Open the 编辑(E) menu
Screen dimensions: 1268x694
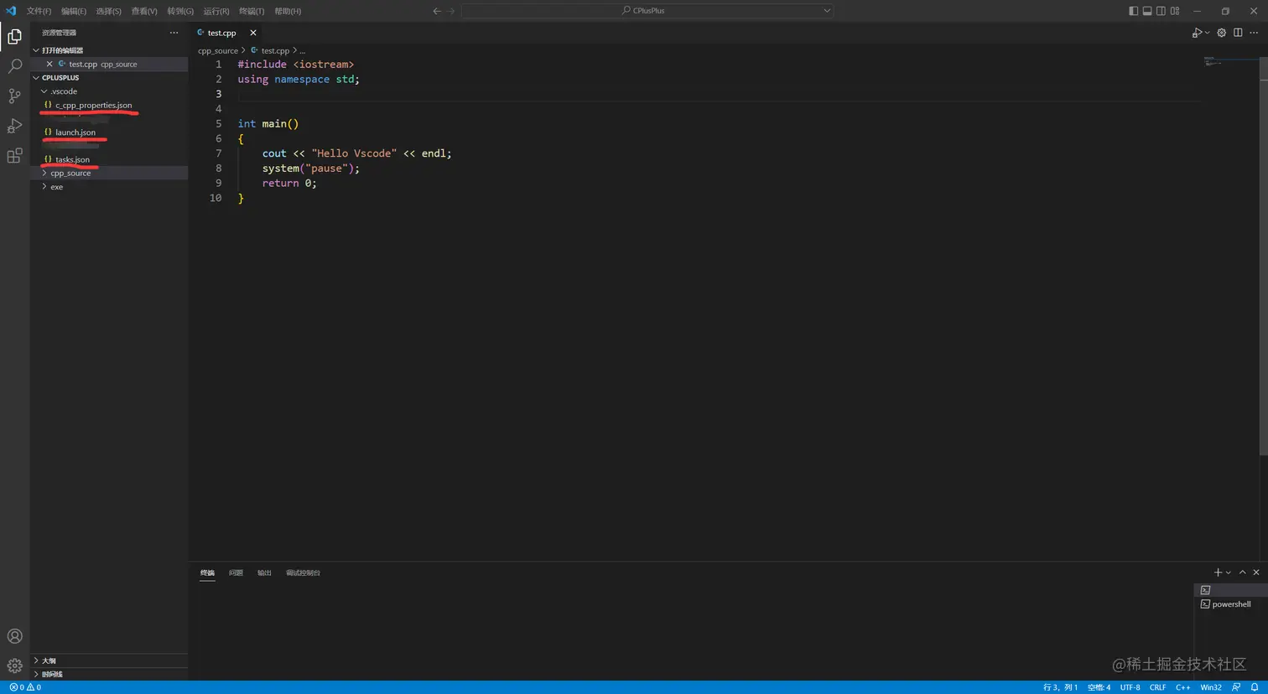(x=74, y=11)
